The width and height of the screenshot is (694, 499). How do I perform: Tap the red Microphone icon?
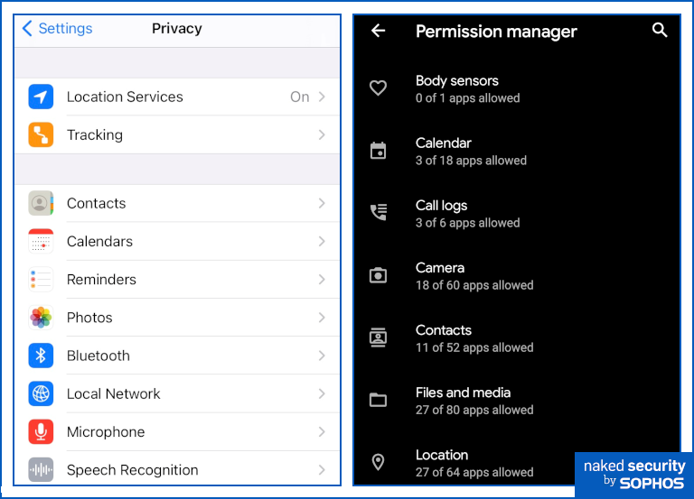(x=41, y=431)
